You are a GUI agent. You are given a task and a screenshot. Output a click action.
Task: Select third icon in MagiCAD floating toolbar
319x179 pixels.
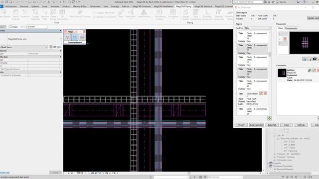(82, 37)
